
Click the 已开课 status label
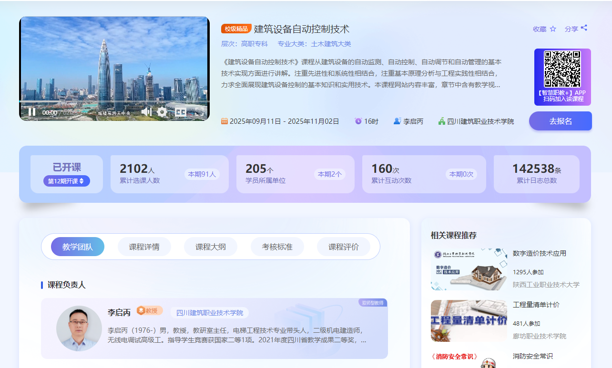67,167
